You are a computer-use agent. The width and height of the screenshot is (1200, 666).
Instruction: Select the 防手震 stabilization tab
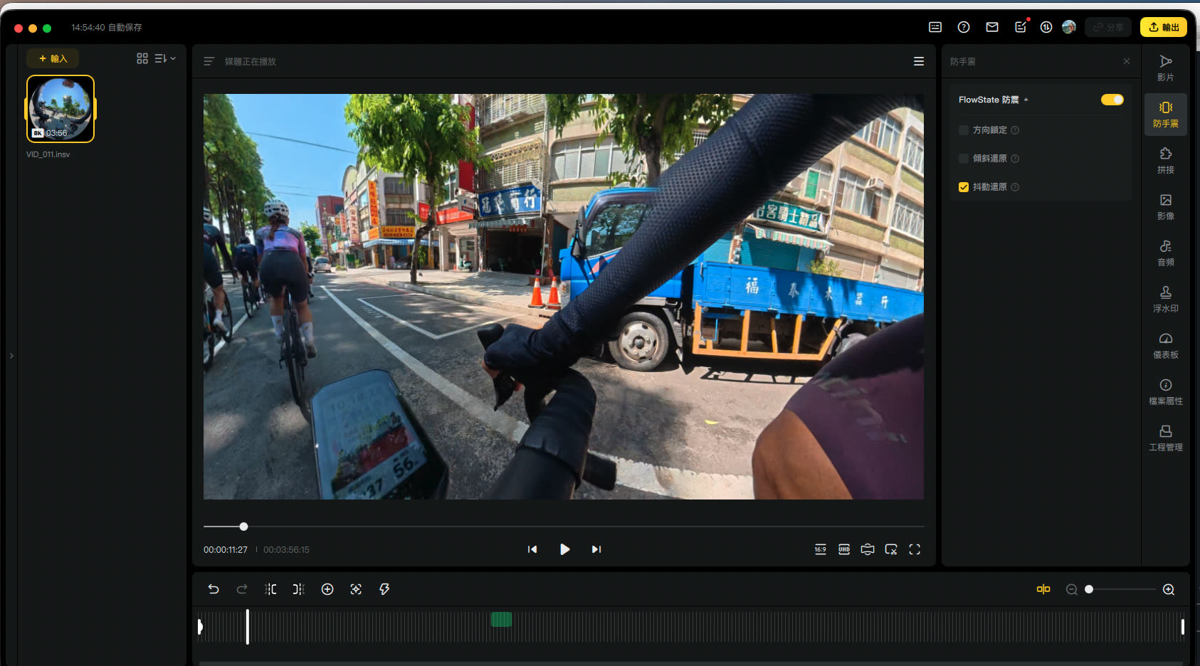click(x=1165, y=115)
